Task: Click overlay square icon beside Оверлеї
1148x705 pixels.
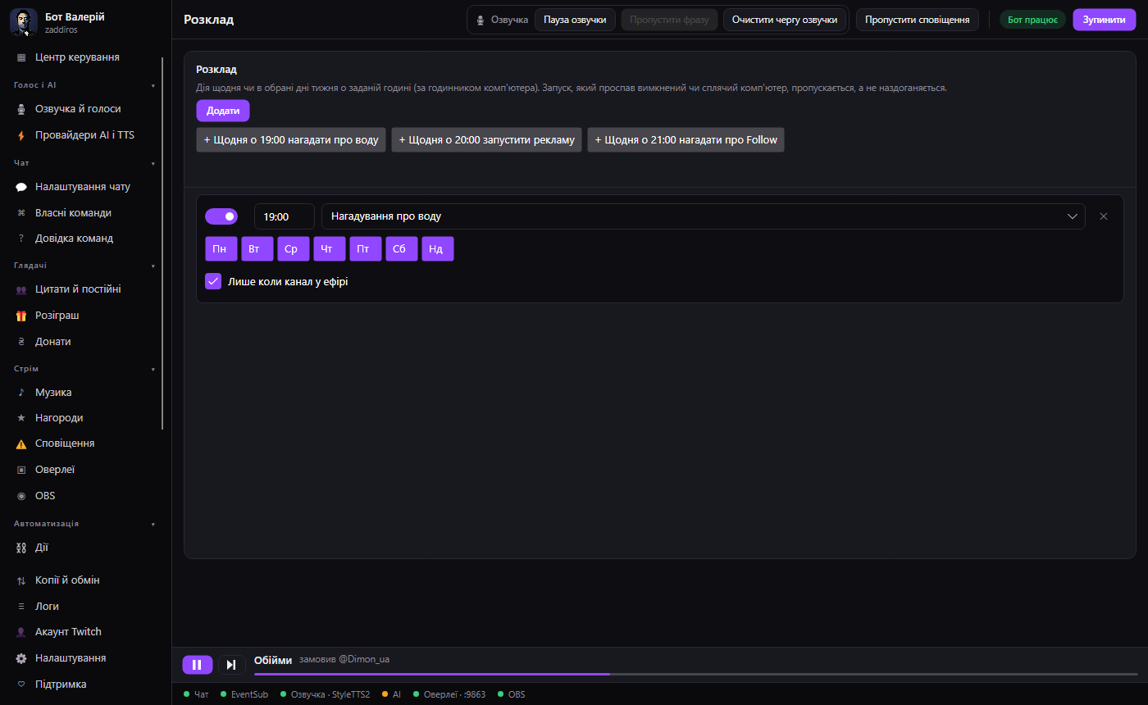Action: click(x=21, y=470)
